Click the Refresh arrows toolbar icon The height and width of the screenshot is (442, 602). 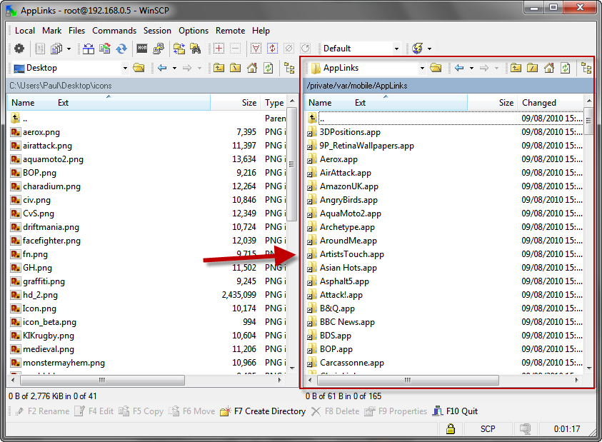tap(121, 49)
